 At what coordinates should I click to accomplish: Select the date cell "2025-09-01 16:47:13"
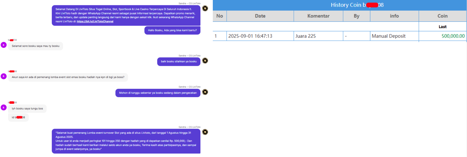(260, 36)
